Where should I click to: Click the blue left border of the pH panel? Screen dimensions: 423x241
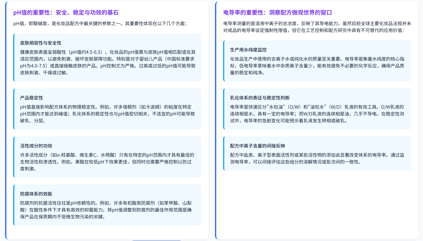(6, 120)
